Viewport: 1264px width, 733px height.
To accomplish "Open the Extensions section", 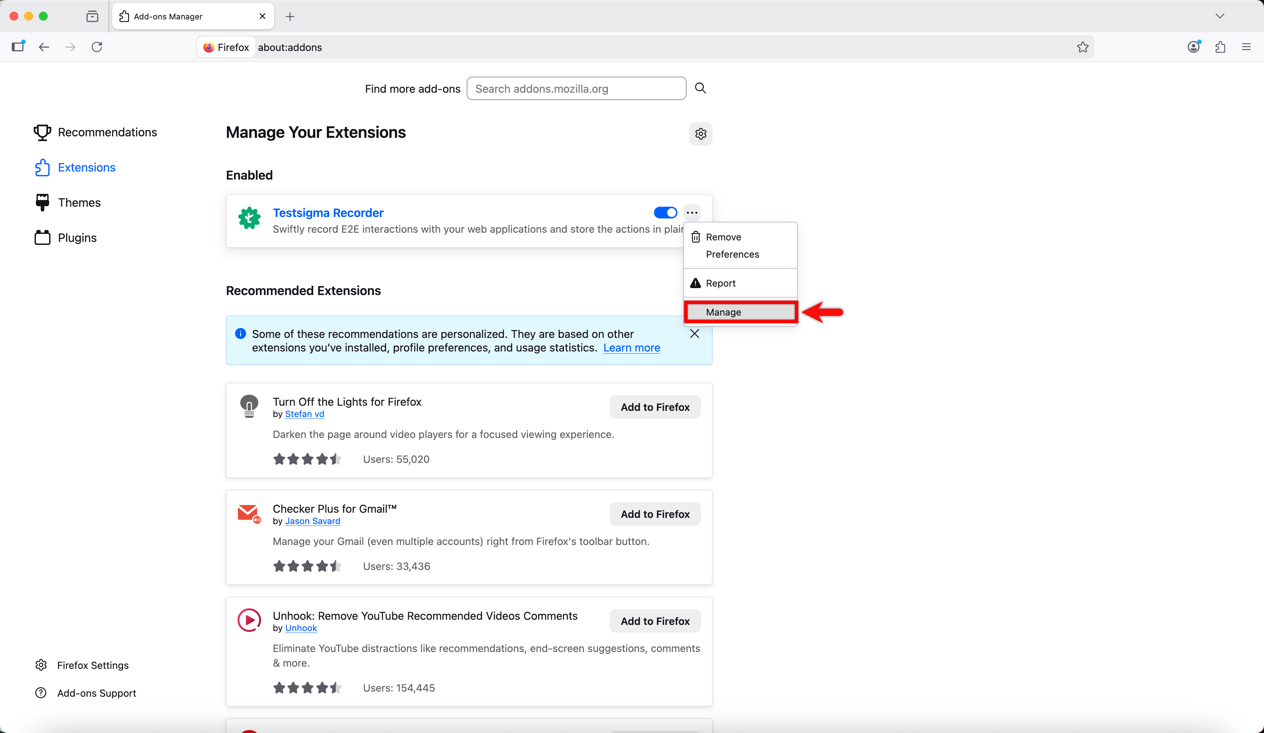I will 75,167.
